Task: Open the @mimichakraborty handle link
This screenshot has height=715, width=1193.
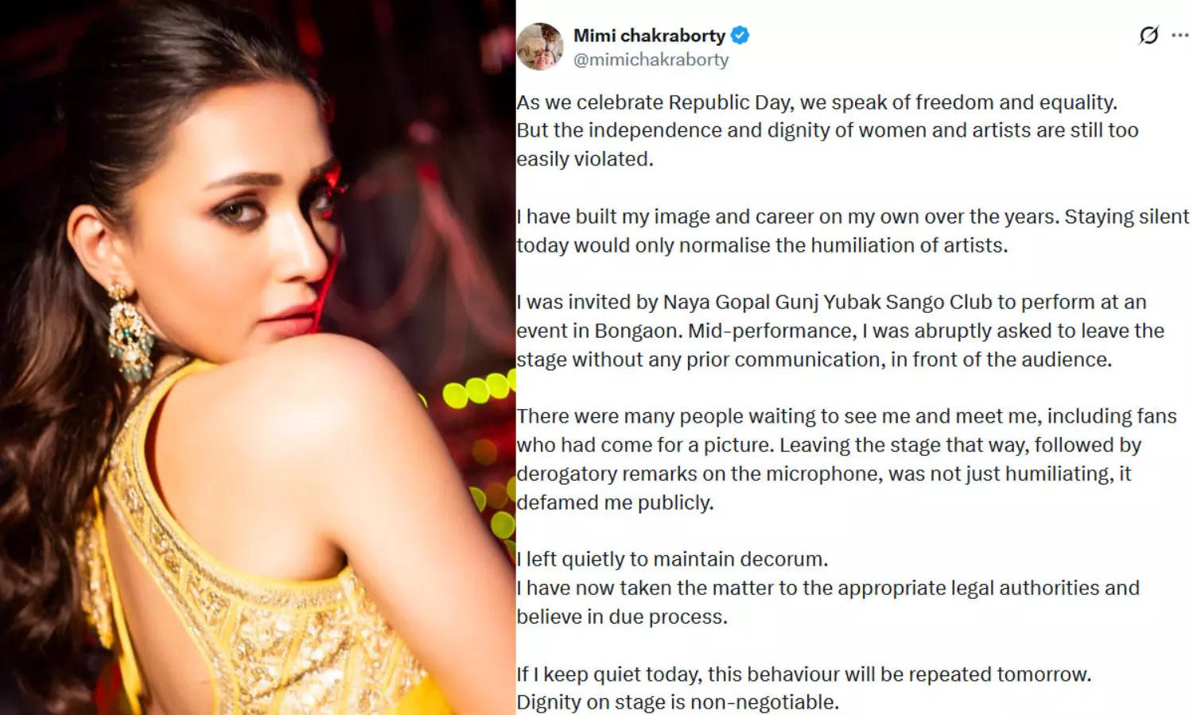Action: [x=651, y=60]
